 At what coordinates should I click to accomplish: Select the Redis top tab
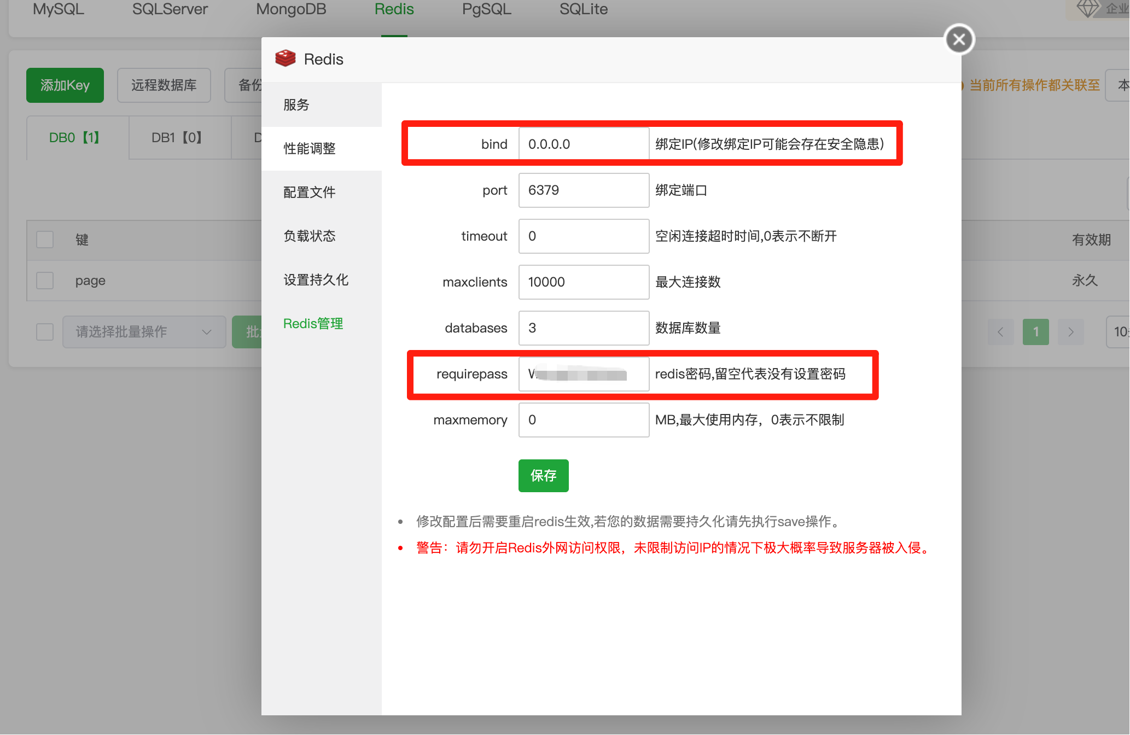click(x=394, y=9)
